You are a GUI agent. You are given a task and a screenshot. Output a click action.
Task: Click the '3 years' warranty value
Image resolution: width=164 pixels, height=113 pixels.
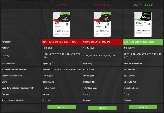point(46,94)
